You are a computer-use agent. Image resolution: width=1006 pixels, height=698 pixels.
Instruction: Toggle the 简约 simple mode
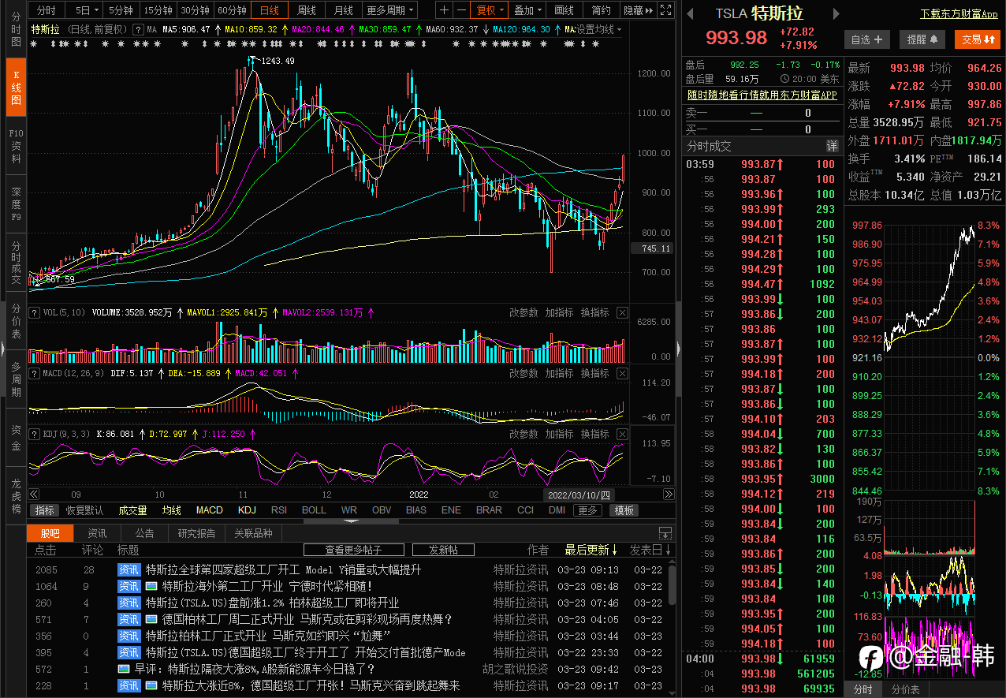(x=601, y=10)
